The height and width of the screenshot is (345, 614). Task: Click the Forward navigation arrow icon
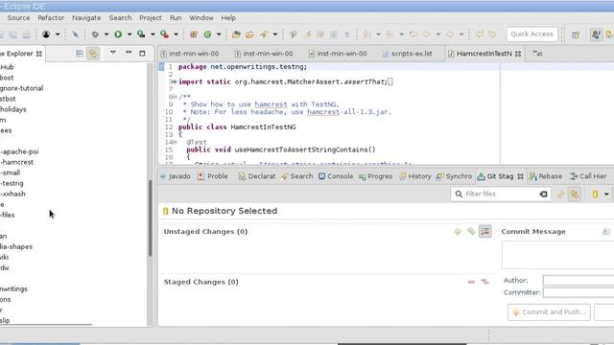(x=450, y=34)
